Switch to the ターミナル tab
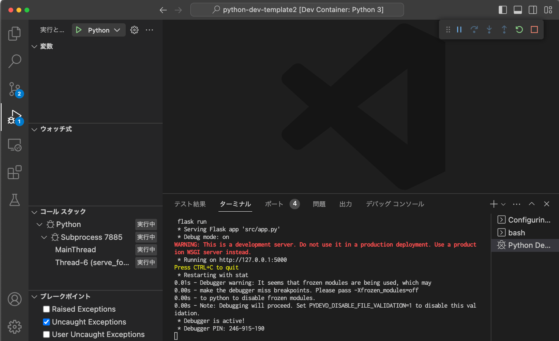This screenshot has height=341, width=559. (x=235, y=204)
